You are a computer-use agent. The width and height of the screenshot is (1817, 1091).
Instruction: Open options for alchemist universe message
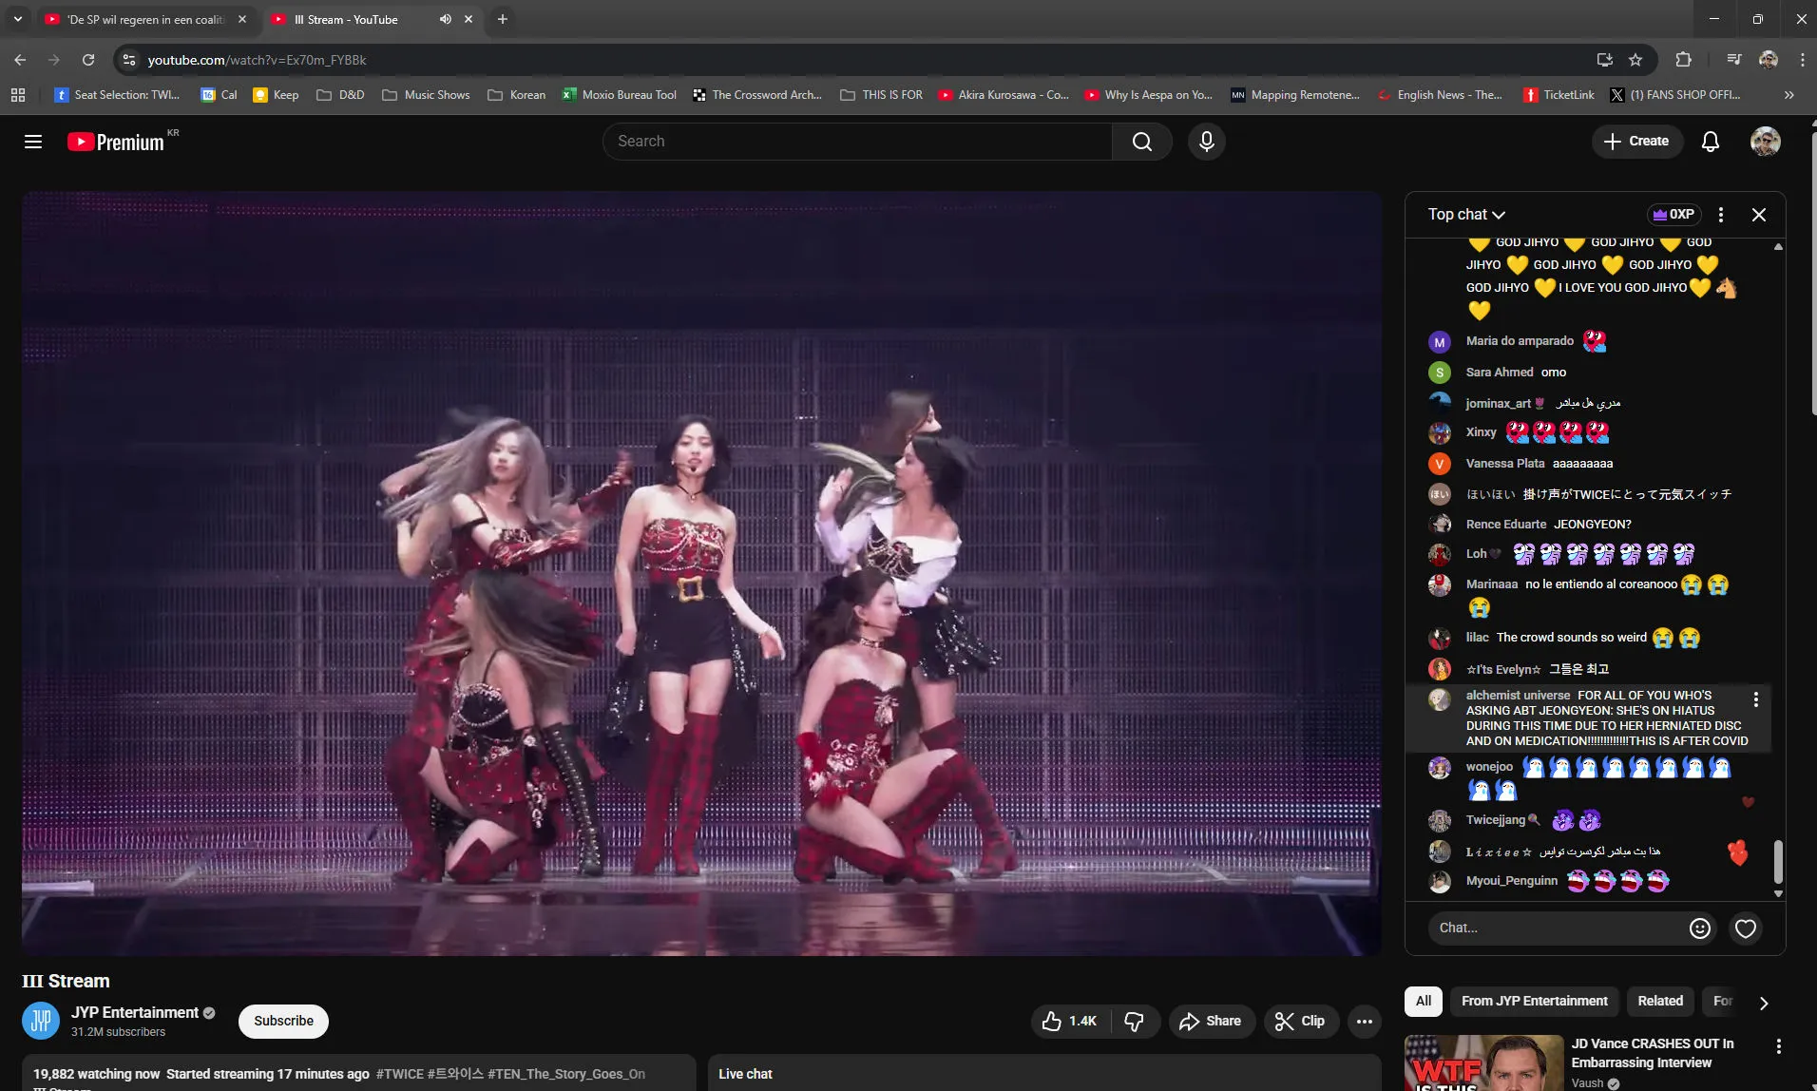coord(1756,699)
